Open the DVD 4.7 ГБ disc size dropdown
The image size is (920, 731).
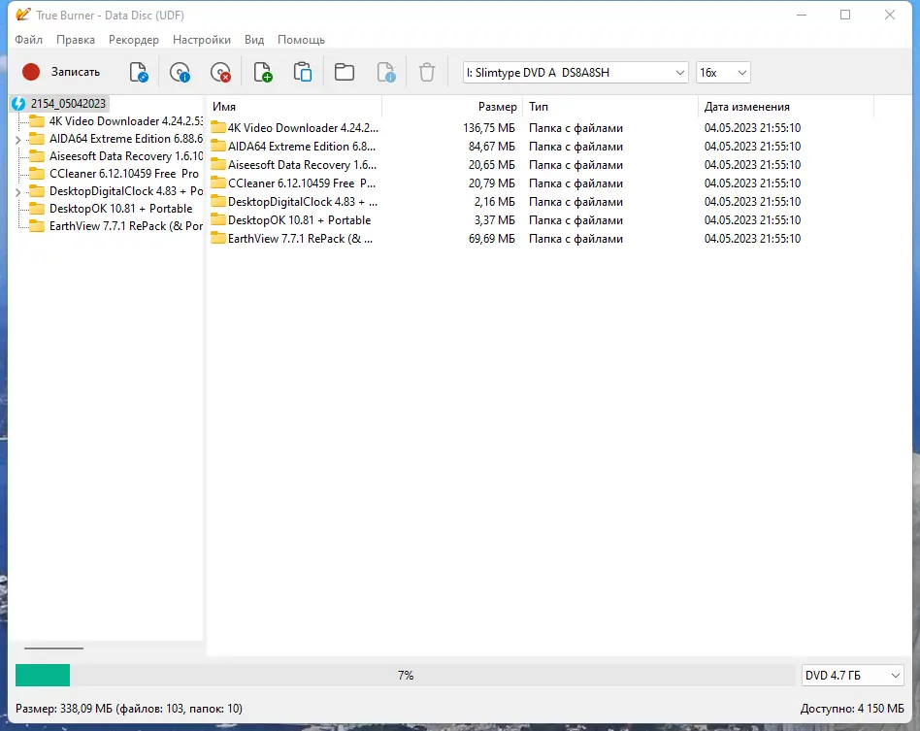pyautogui.click(x=852, y=676)
